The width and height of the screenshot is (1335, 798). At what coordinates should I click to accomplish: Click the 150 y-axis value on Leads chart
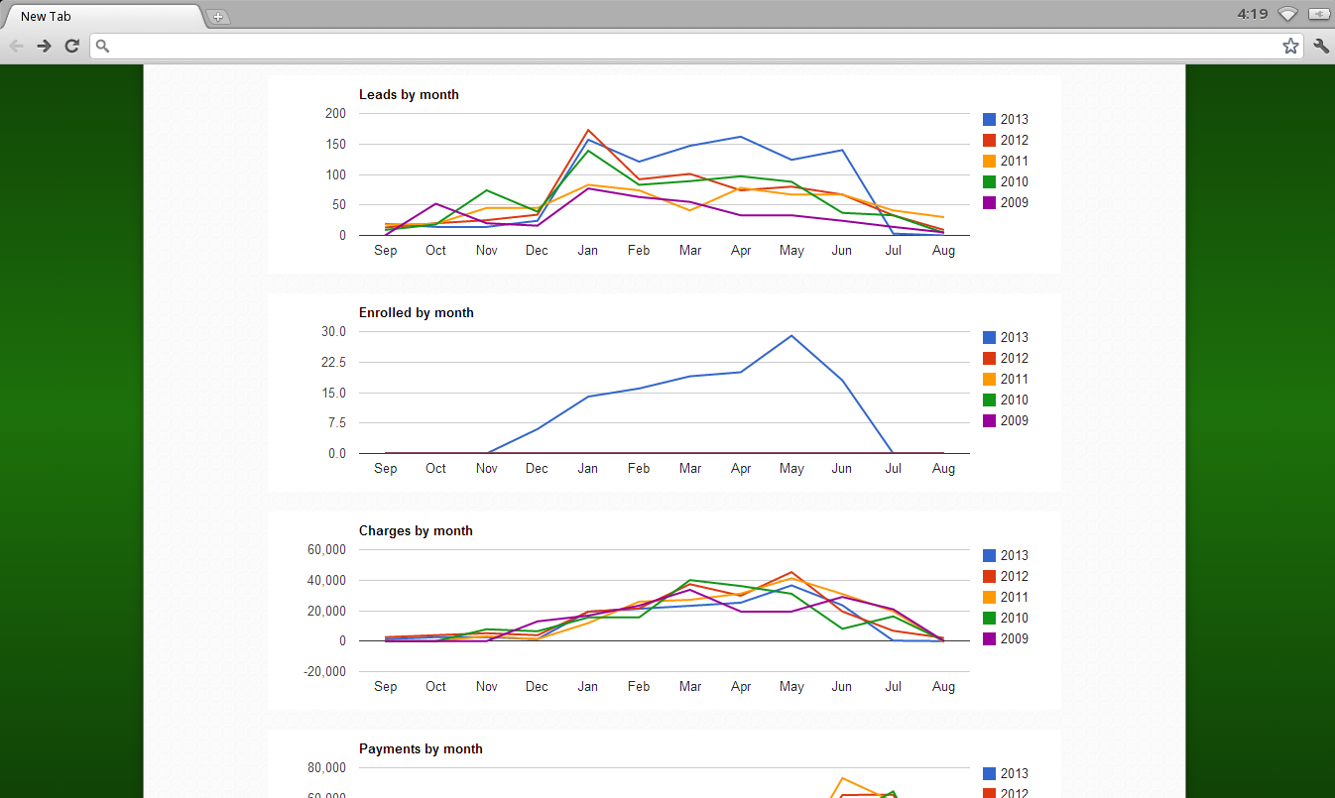click(x=335, y=144)
